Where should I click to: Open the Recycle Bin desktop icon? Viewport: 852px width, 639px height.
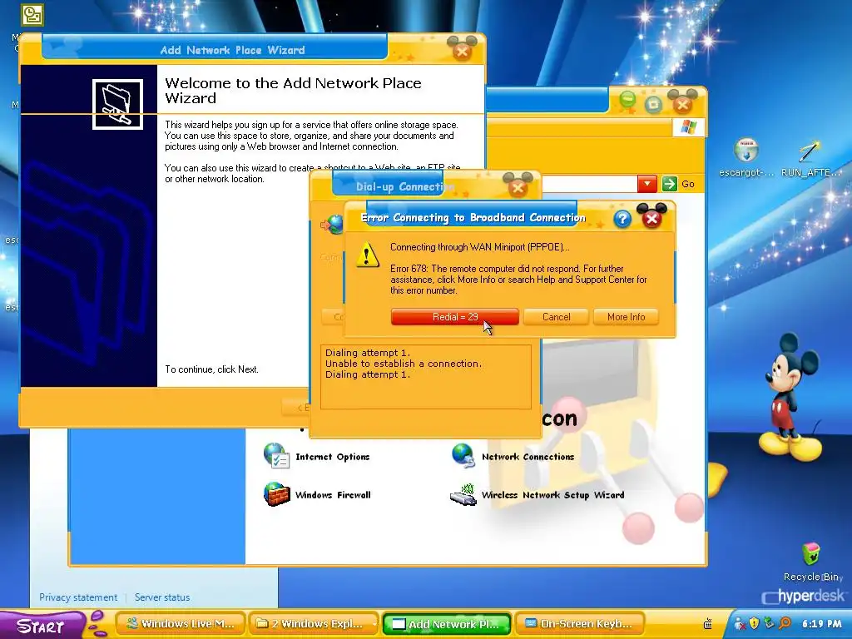(812, 562)
